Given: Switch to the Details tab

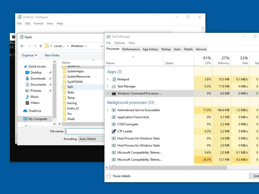Looking at the screenshot, I should (188, 49).
